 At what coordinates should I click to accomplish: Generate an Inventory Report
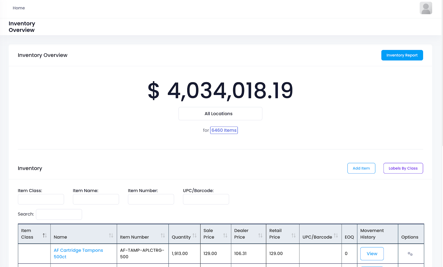click(402, 55)
